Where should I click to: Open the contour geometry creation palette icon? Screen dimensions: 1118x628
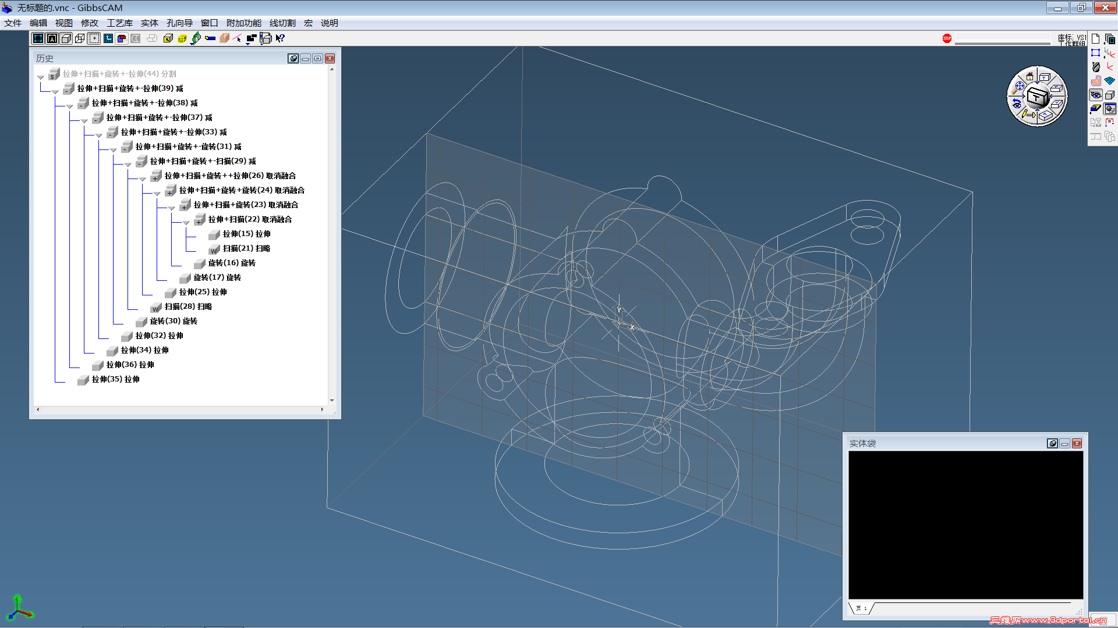pos(1096,53)
